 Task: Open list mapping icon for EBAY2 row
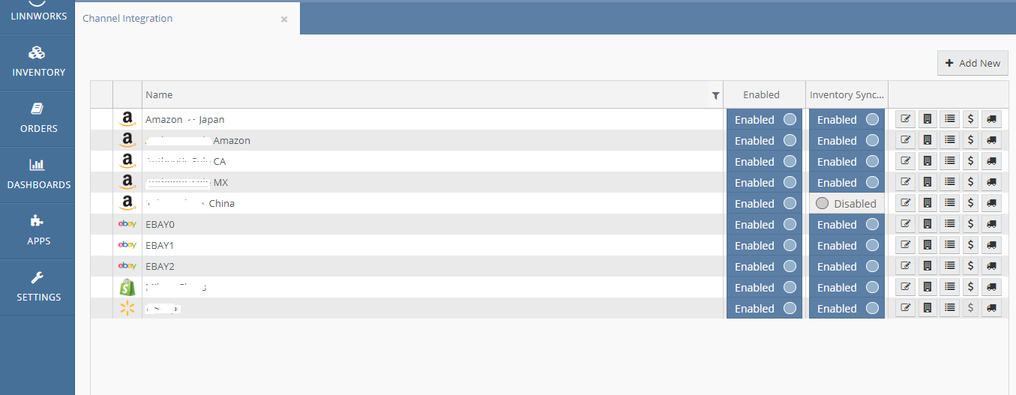coord(949,265)
